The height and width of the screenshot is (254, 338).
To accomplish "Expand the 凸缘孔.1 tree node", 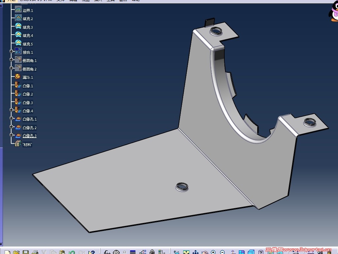I will click(12, 118).
